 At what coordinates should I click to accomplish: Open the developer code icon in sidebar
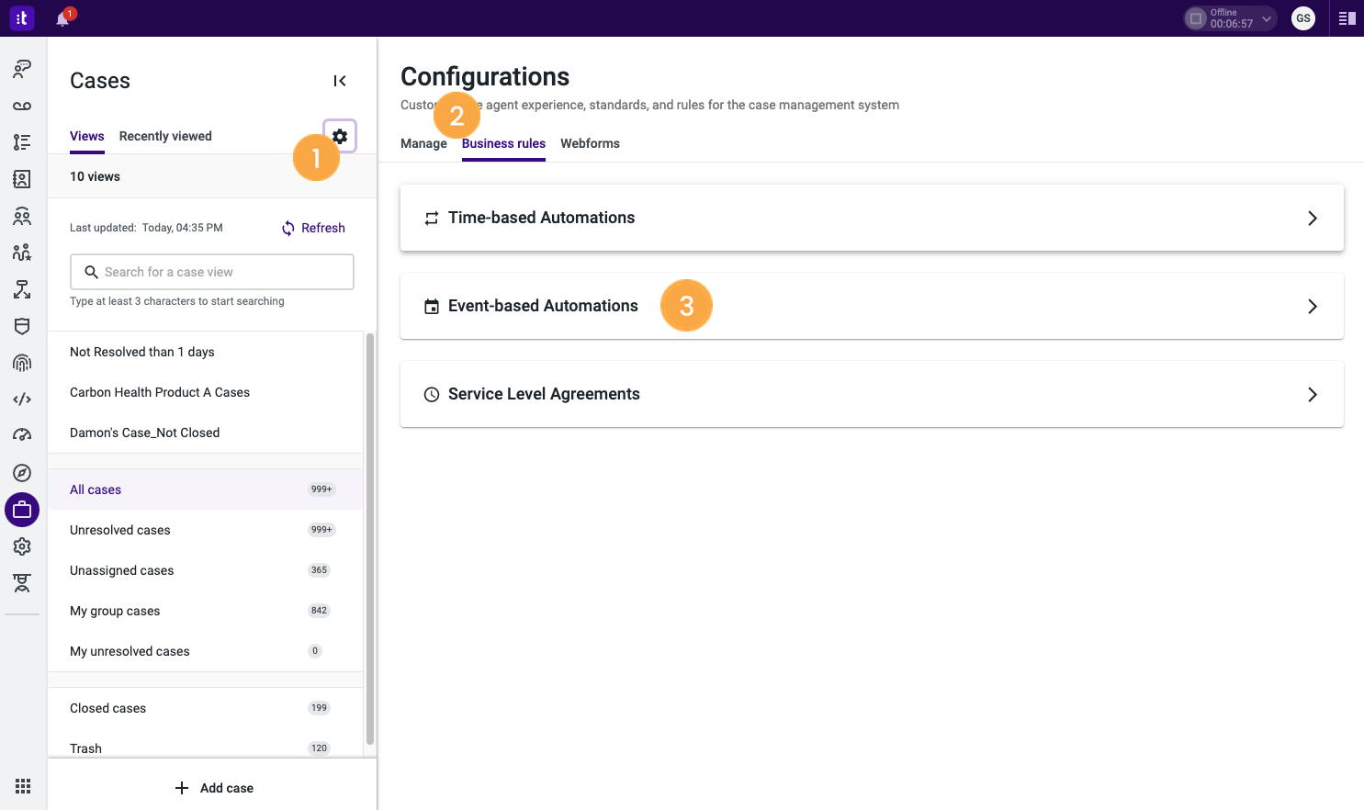coord(22,399)
